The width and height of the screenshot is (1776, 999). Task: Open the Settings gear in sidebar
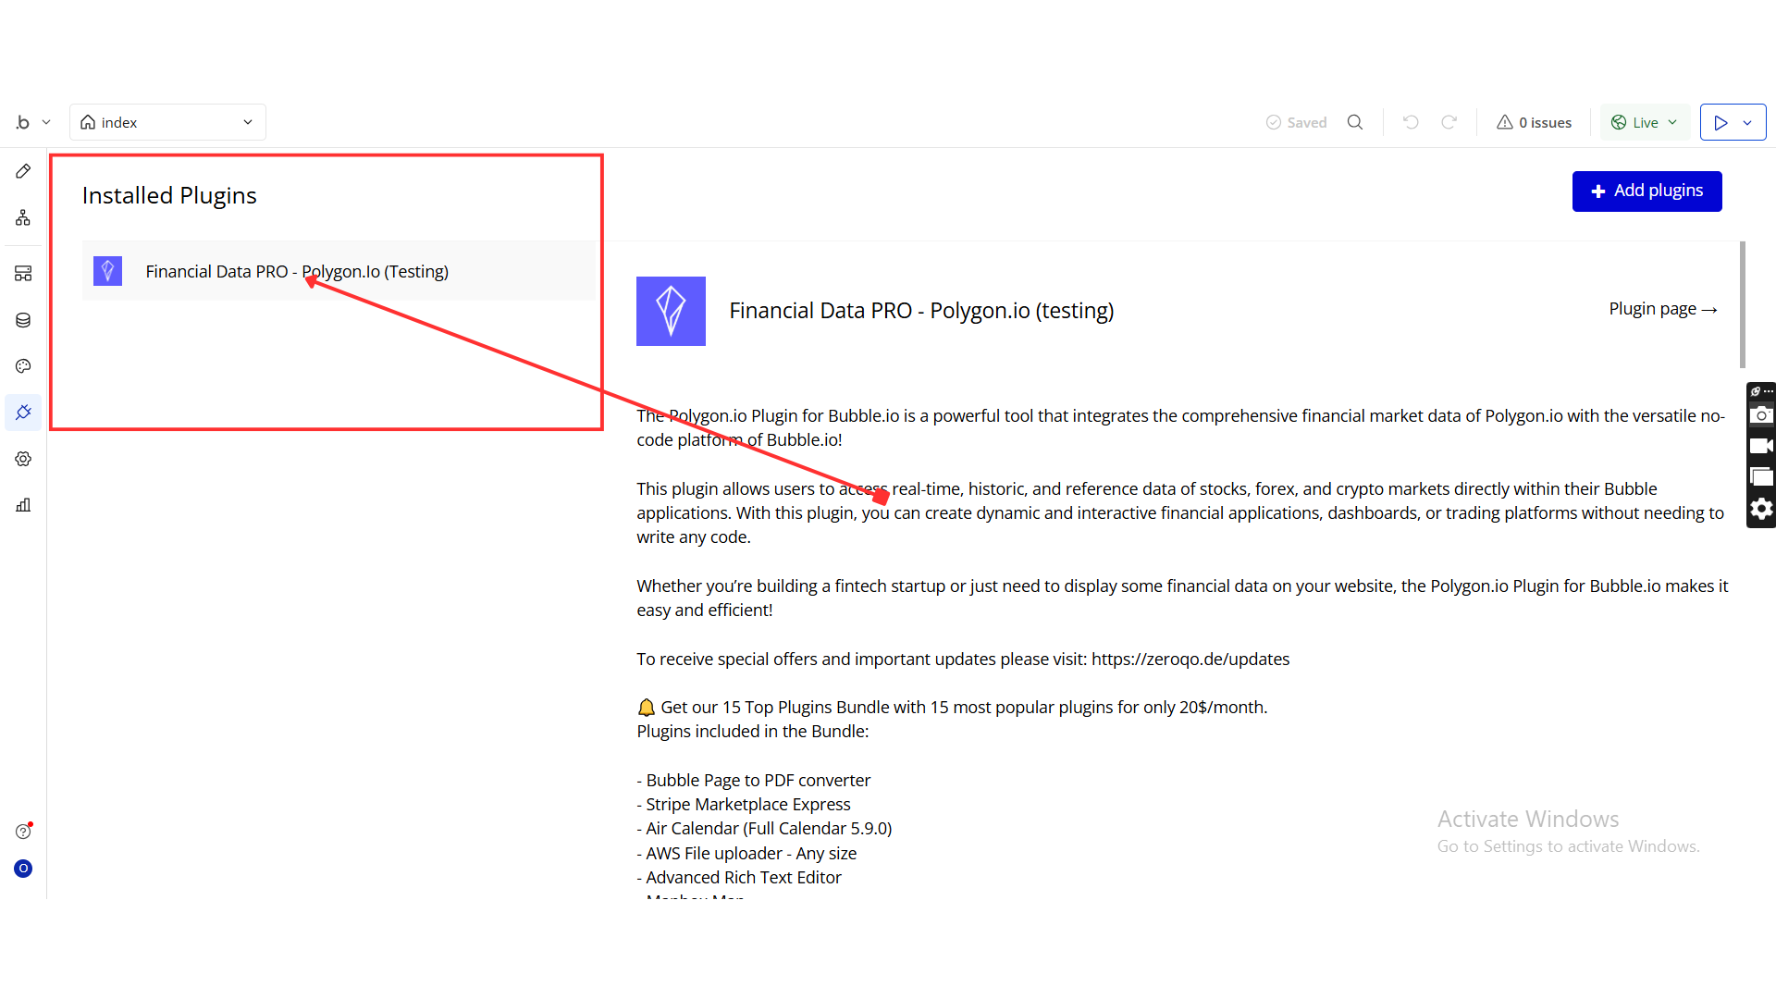click(x=23, y=459)
